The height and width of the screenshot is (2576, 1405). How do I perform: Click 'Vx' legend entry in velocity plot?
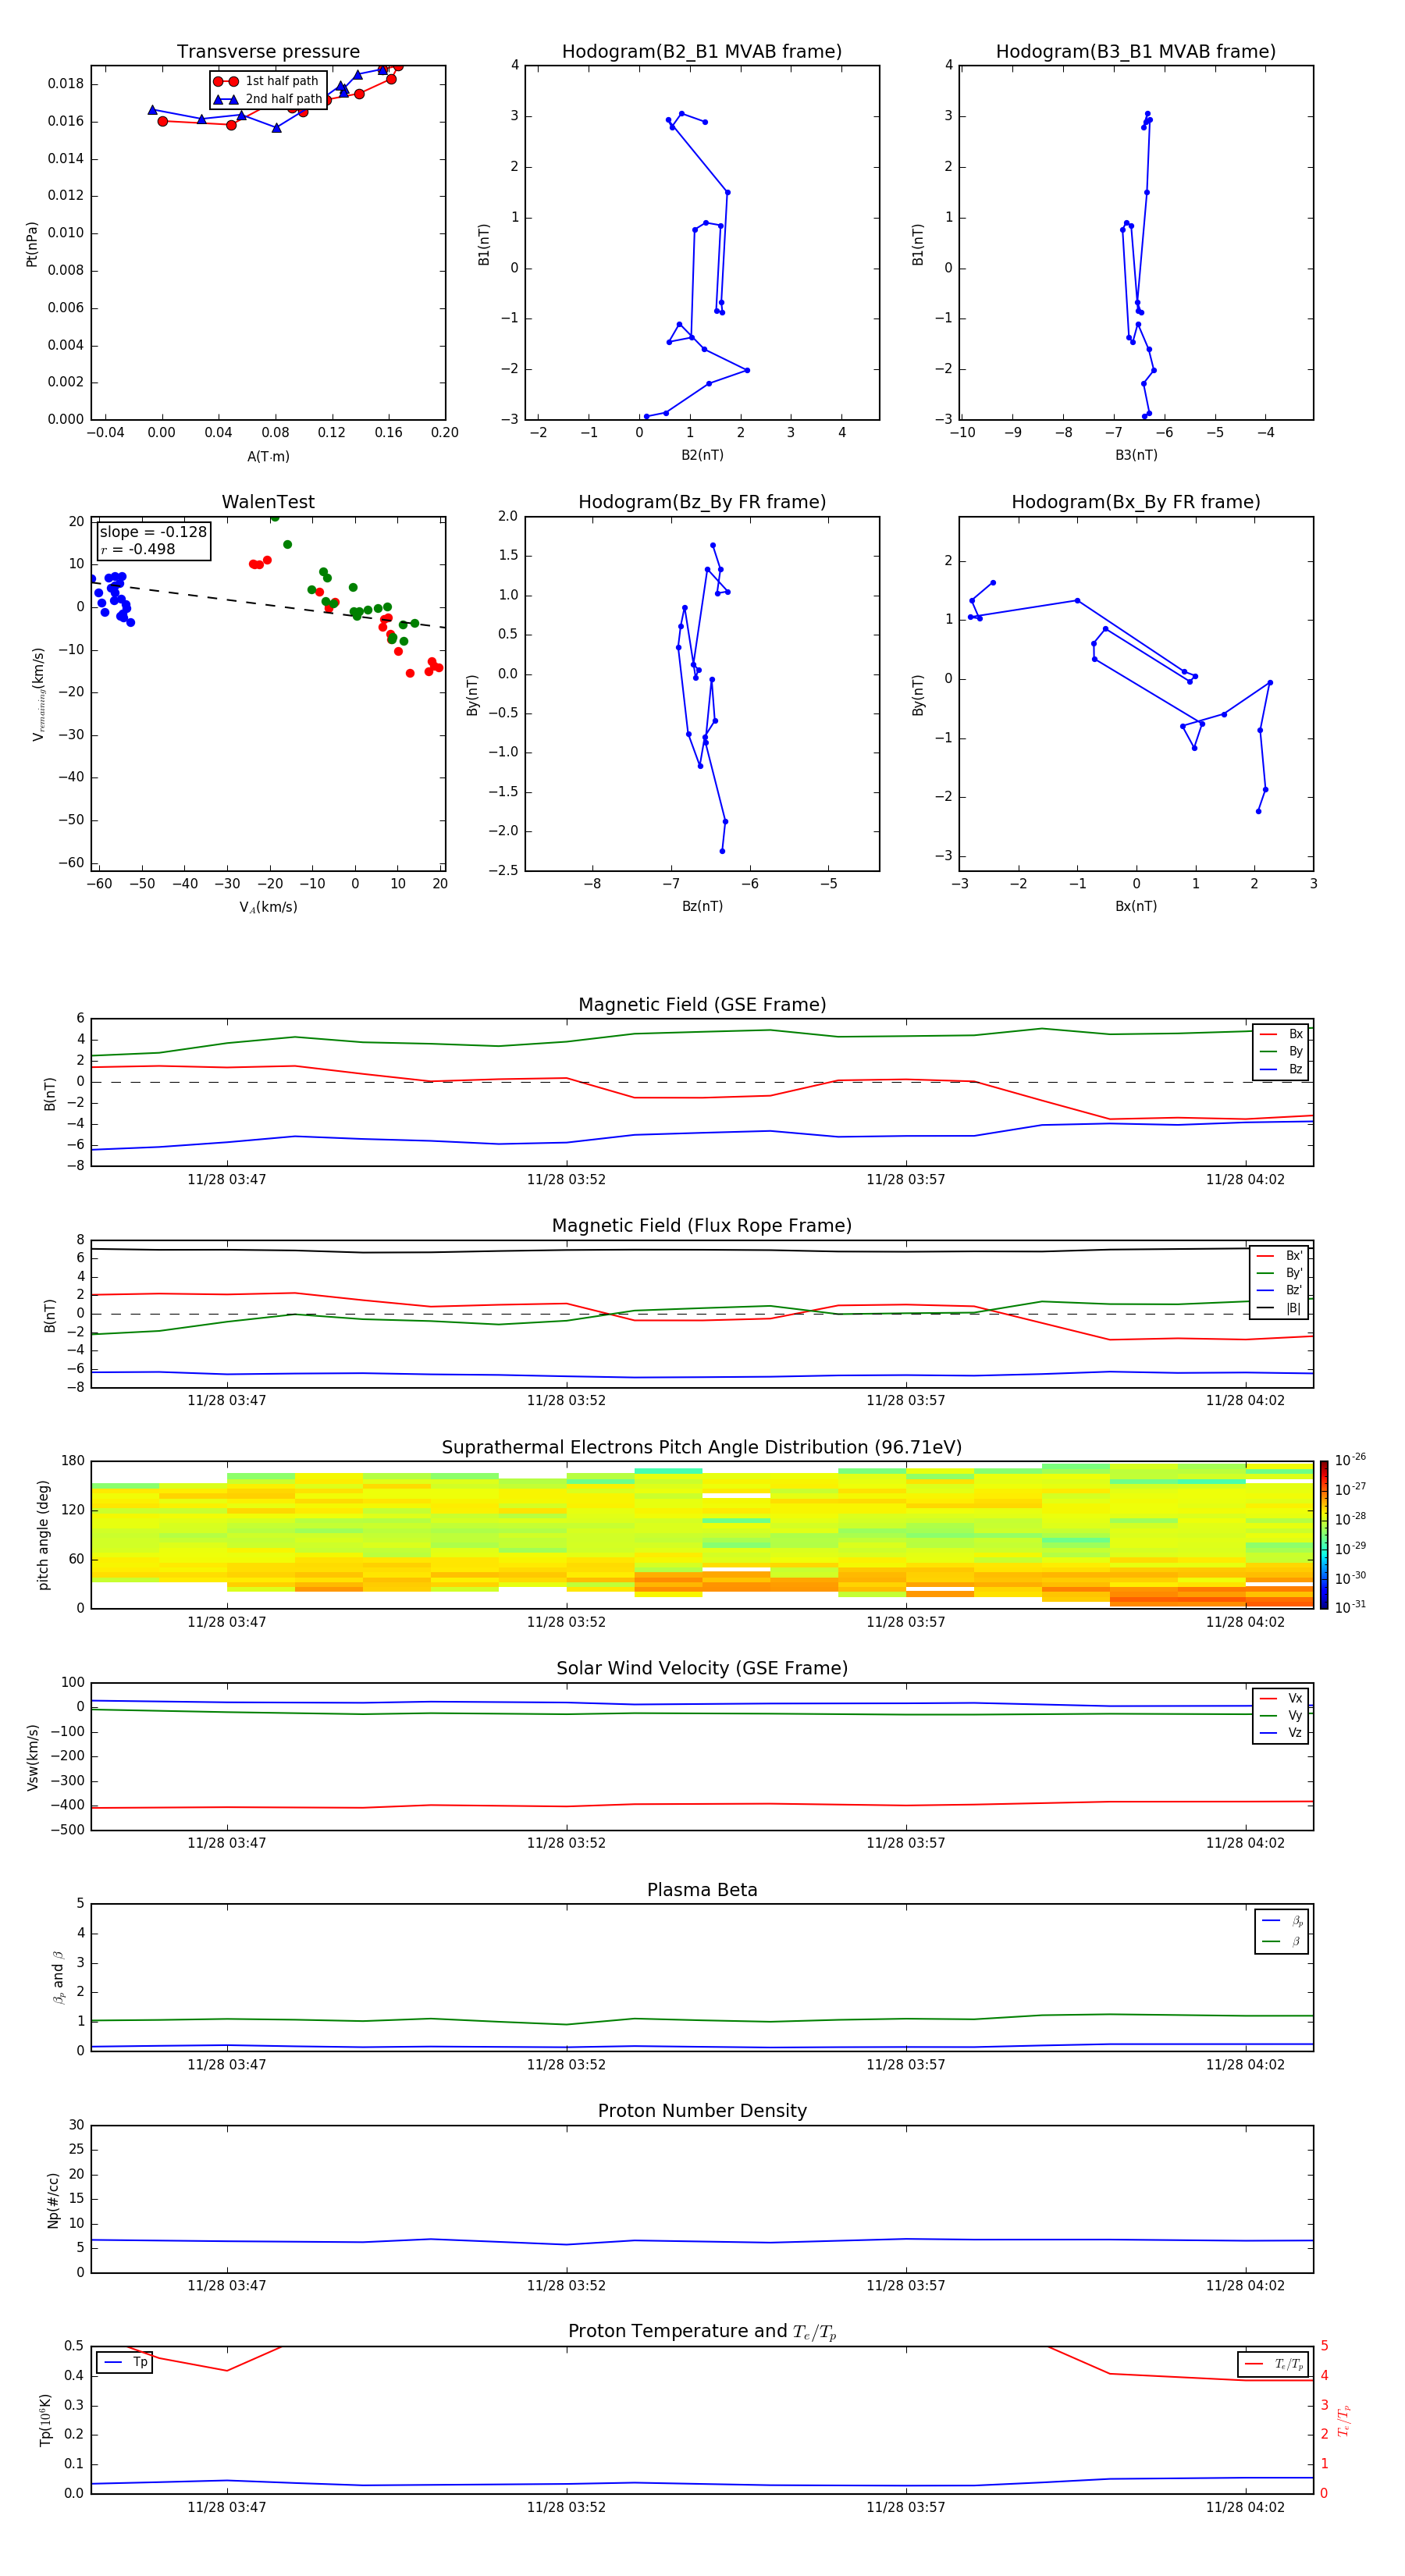[x=1281, y=1698]
